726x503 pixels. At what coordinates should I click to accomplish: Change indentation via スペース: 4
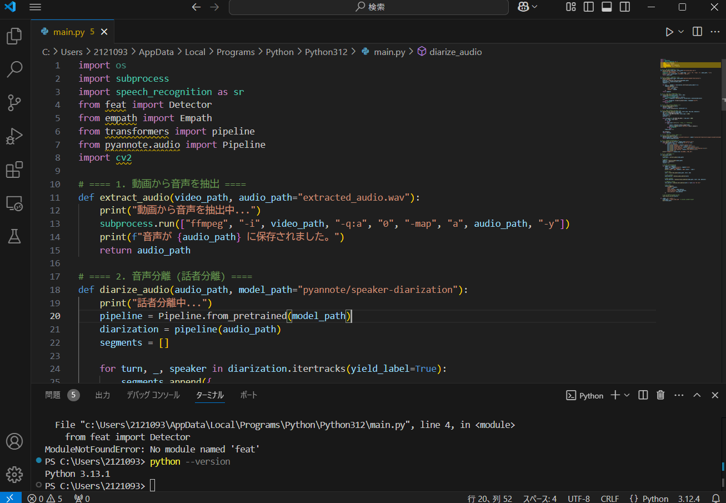[539, 499]
